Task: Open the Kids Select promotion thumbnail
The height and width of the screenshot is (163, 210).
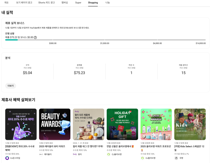Action: [190, 124]
